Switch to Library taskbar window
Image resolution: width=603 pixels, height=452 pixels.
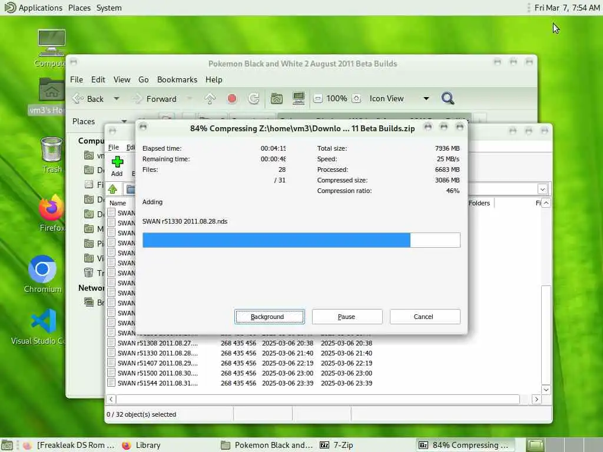coord(141,445)
